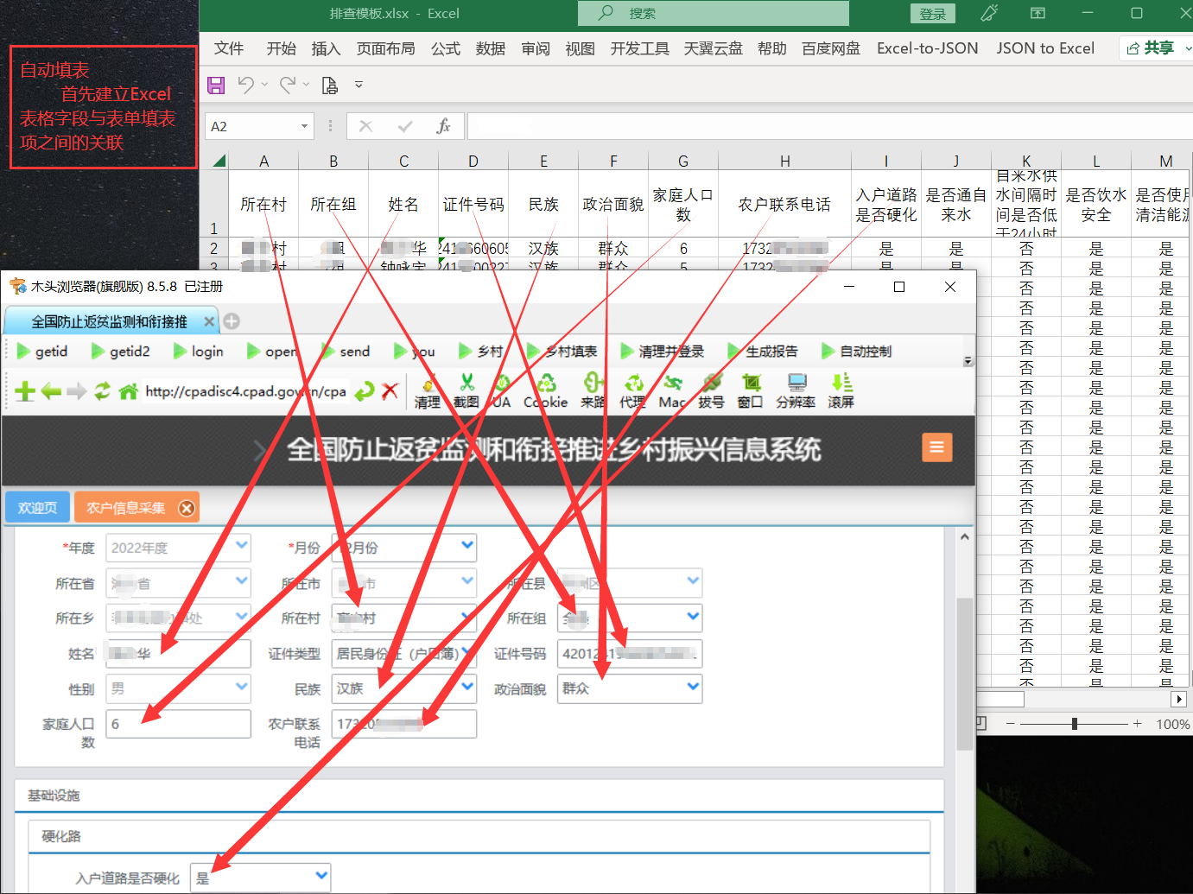Click the 政治面貌 header cell in Excel

pyautogui.click(x=613, y=204)
